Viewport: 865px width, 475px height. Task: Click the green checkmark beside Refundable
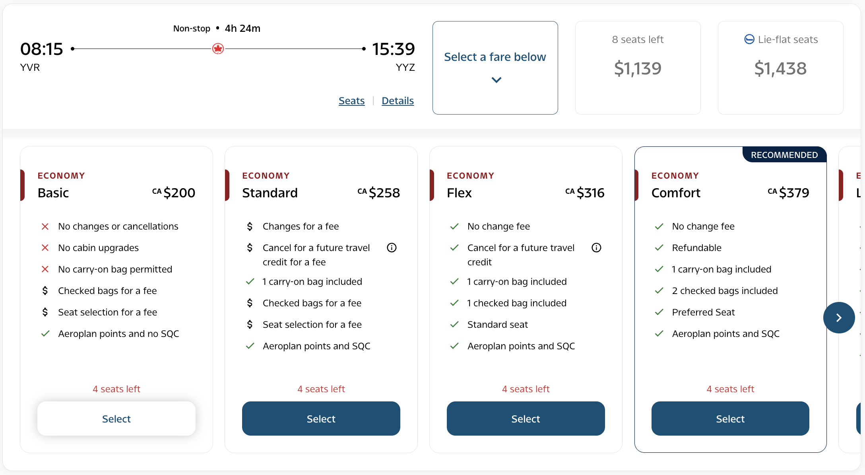(659, 247)
